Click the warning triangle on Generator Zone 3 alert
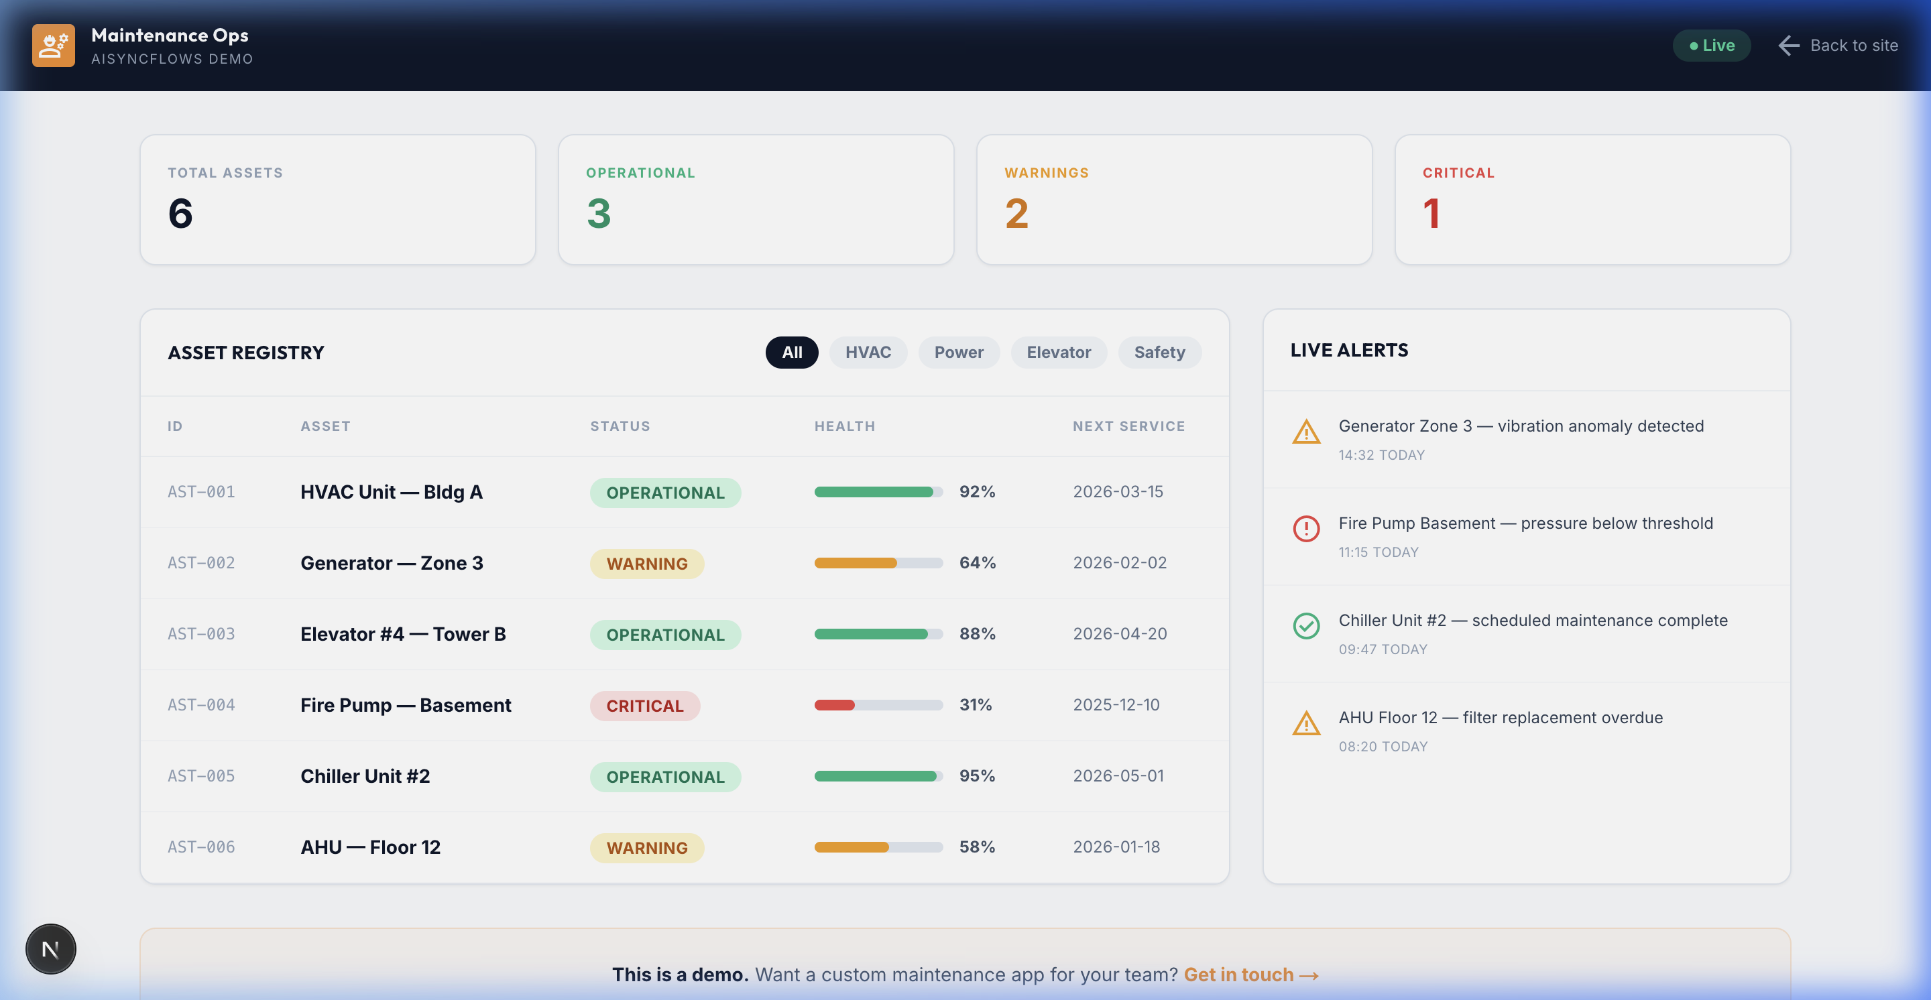 click(x=1306, y=433)
